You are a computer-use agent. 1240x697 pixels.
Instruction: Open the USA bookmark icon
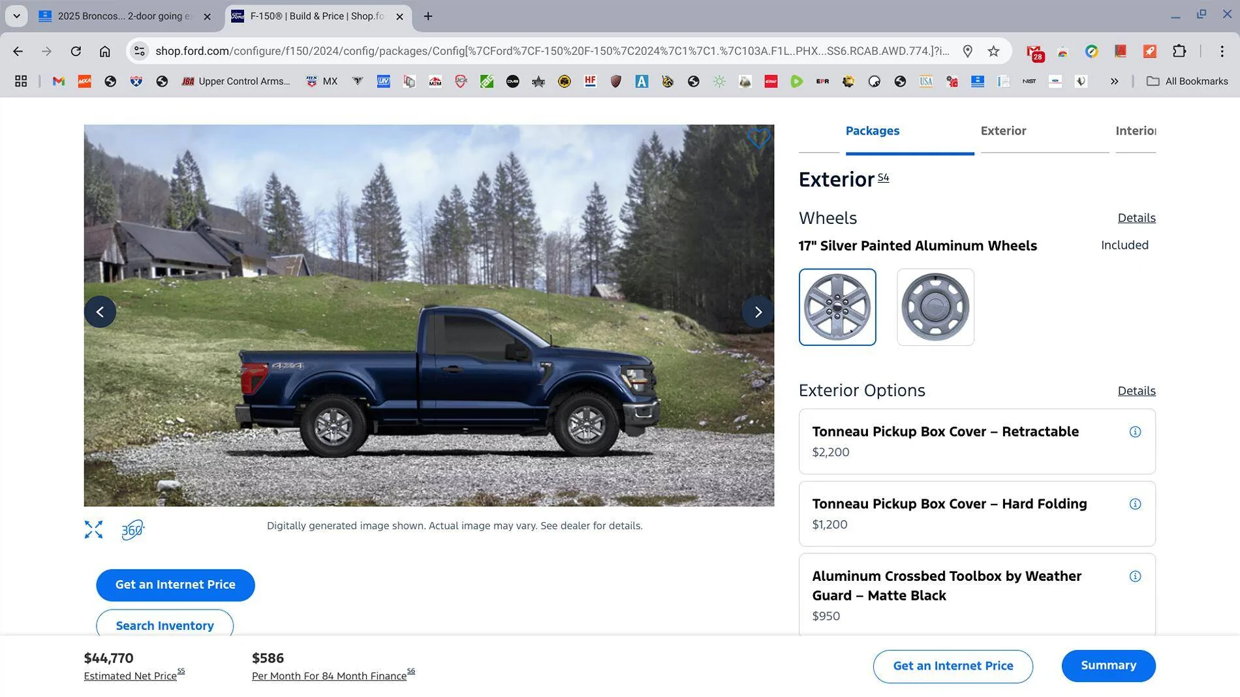[925, 82]
